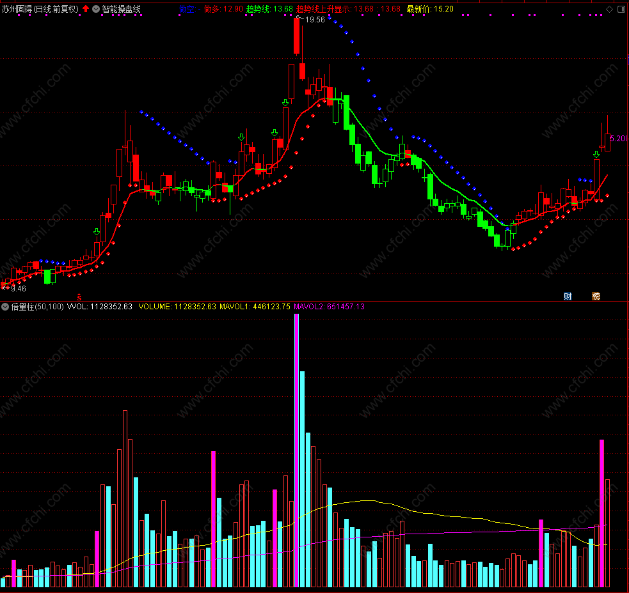This screenshot has height=593, width=629.
Task: Click the VOLUME: 1128352.63 value
Action: click(x=177, y=307)
